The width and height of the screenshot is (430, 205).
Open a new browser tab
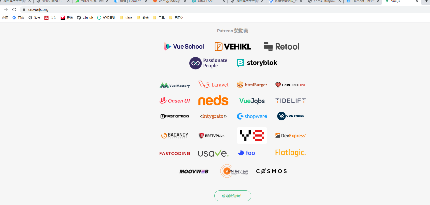point(426,1)
